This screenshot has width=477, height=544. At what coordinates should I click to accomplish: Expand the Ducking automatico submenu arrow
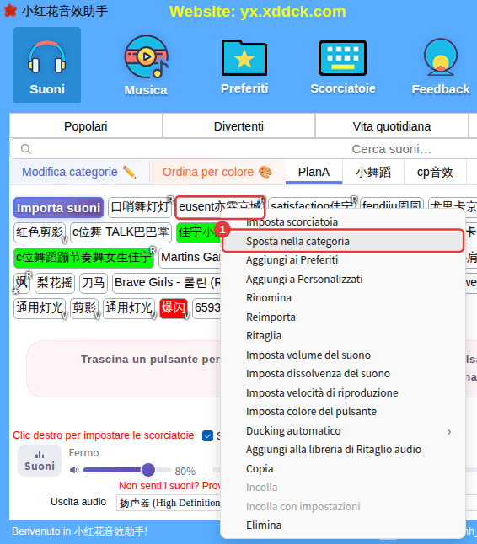coord(449,432)
